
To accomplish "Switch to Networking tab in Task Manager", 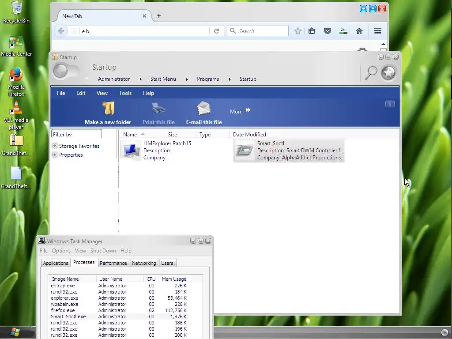I will click(x=144, y=263).
